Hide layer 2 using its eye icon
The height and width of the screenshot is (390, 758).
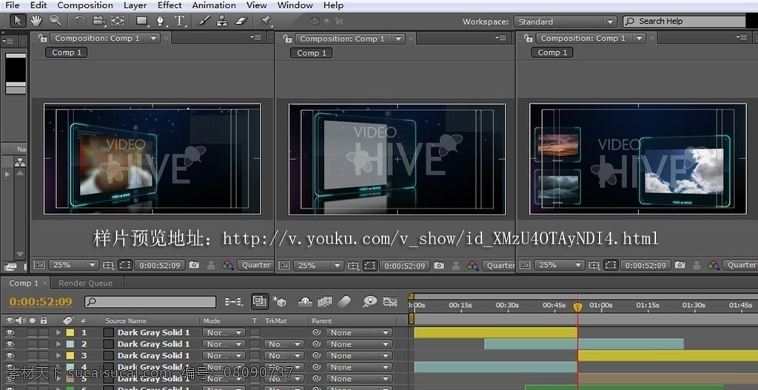(10, 344)
